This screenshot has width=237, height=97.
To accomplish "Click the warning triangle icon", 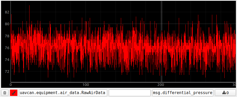I will pos(224,93).
